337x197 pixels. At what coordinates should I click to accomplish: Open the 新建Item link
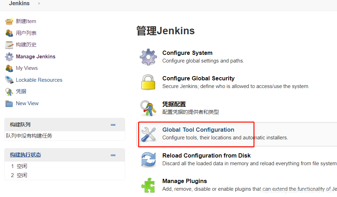[x=26, y=21]
